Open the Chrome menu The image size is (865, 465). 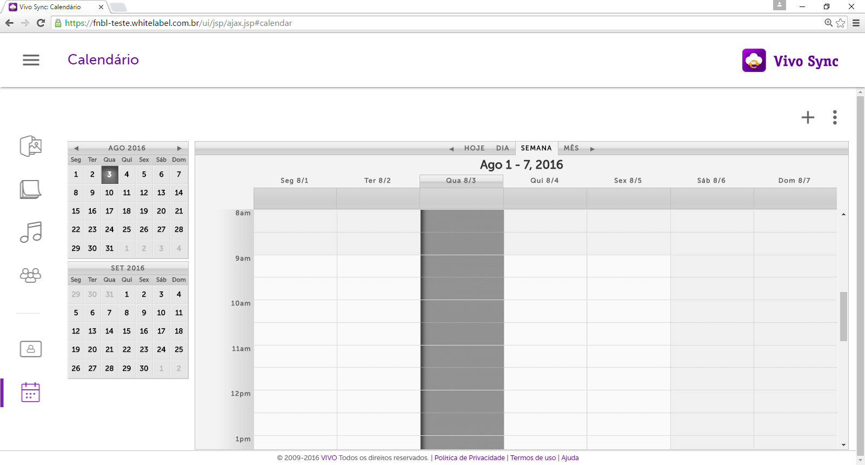pos(856,23)
